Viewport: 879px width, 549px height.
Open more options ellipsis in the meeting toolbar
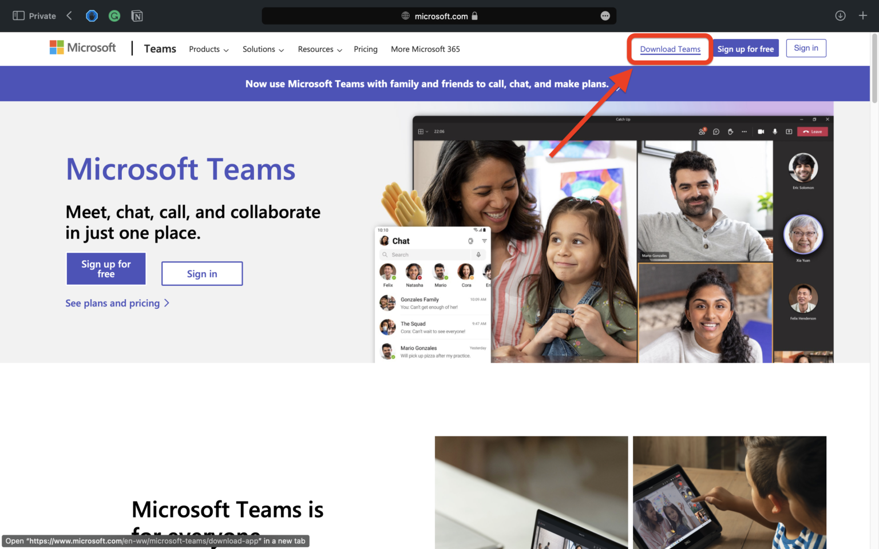click(x=744, y=132)
